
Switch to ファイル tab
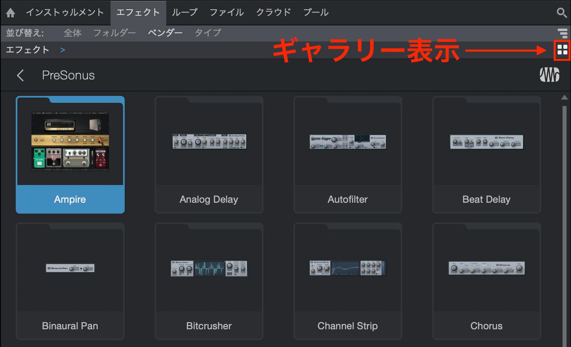coord(227,12)
